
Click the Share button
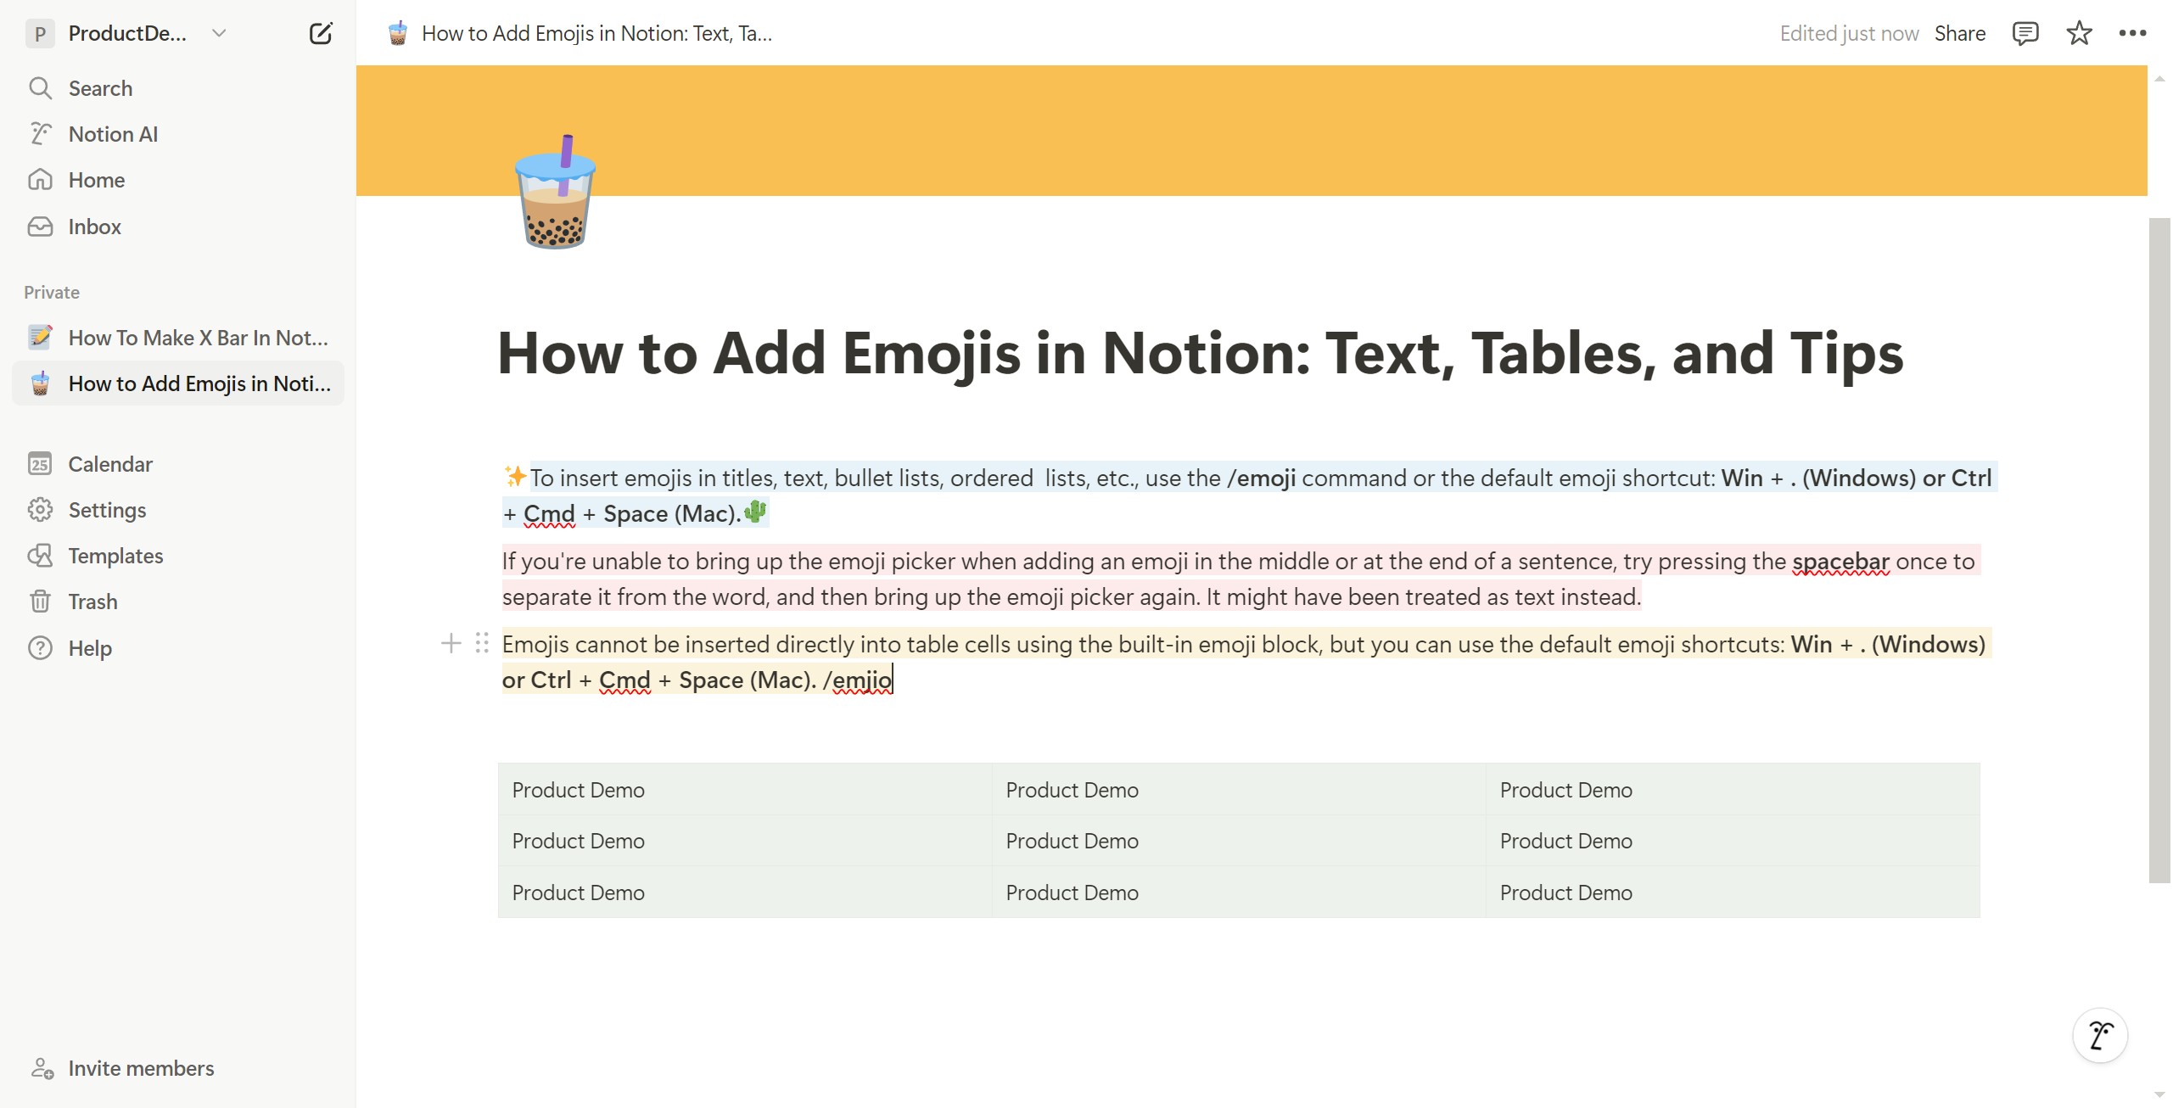(1959, 33)
